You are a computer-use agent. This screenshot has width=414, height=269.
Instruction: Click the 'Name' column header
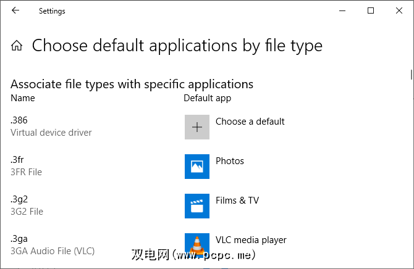pyautogui.click(x=23, y=98)
